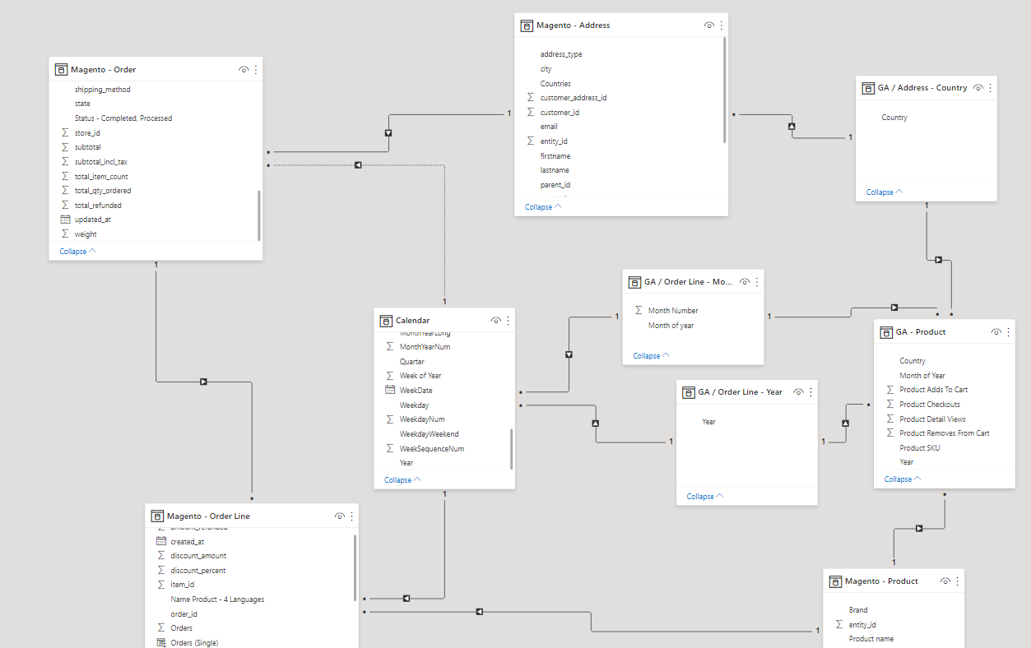
Task: Toggle visibility of GA / Address - Country
Action: coord(978,88)
